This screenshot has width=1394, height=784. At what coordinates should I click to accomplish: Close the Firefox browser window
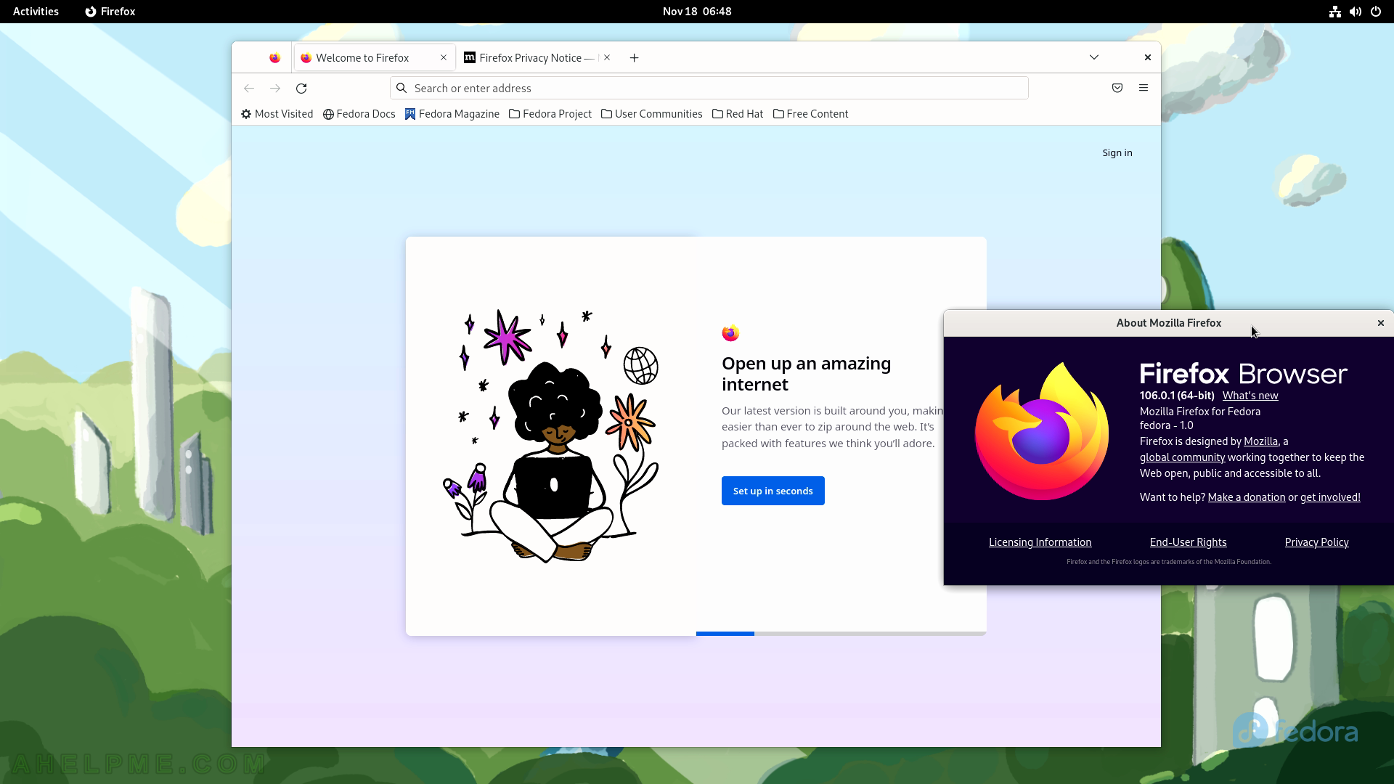[x=1148, y=57]
